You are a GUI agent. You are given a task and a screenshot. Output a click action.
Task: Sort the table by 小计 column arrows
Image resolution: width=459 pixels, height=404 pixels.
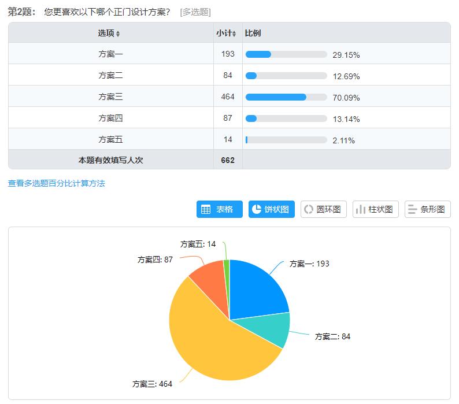pos(234,34)
